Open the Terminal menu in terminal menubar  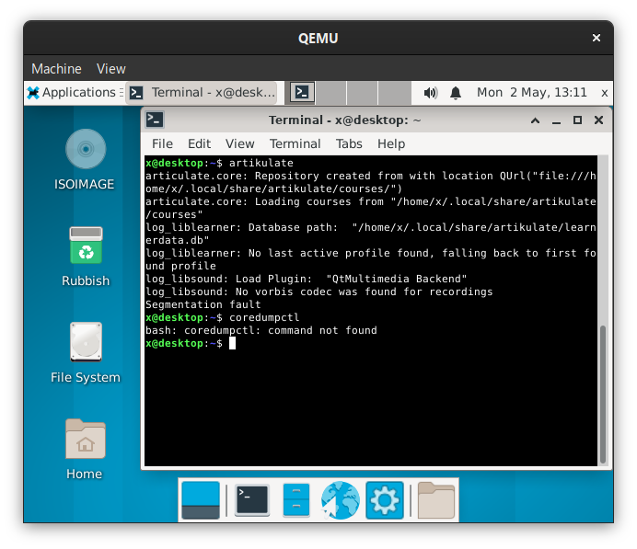(x=295, y=143)
